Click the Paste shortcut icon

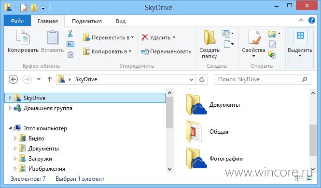[x=70, y=55]
